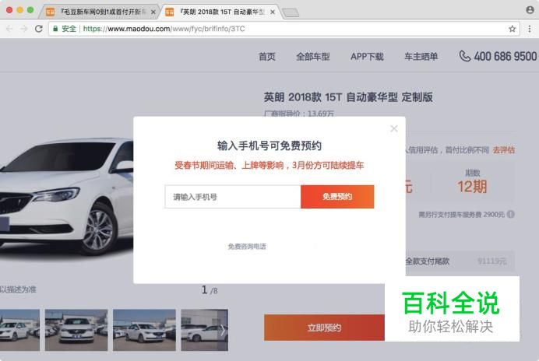Open the 全部车型 navigation link
Viewport: 539px width, 361px height.
pyautogui.click(x=313, y=56)
